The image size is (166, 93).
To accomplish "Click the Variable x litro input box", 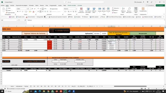I will point(80,61).
